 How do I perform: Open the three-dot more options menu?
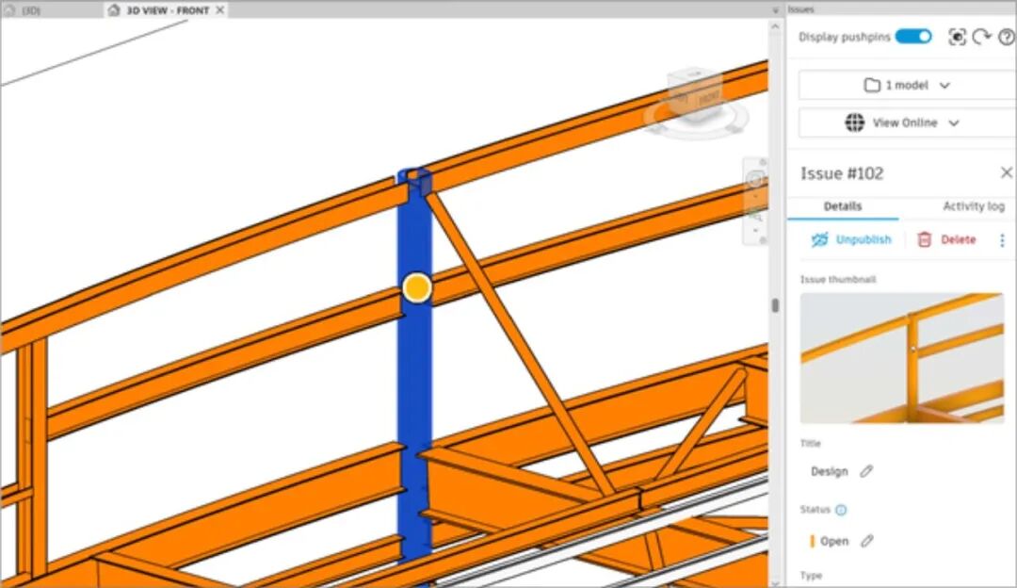[1002, 240]
